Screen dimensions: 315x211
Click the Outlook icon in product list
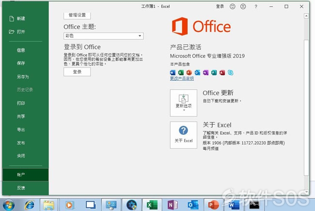[x=197, y=72]
